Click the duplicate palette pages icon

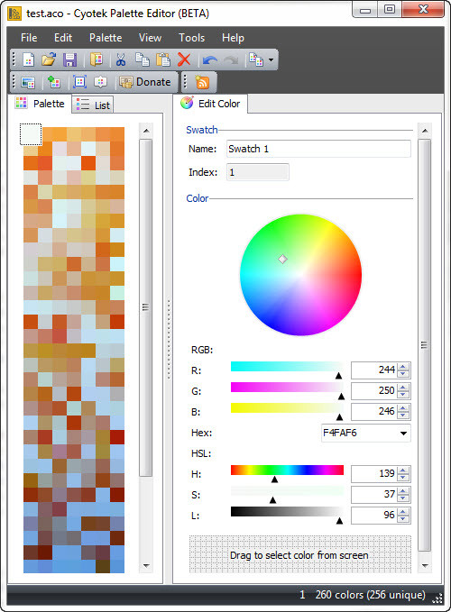point(256,59)
